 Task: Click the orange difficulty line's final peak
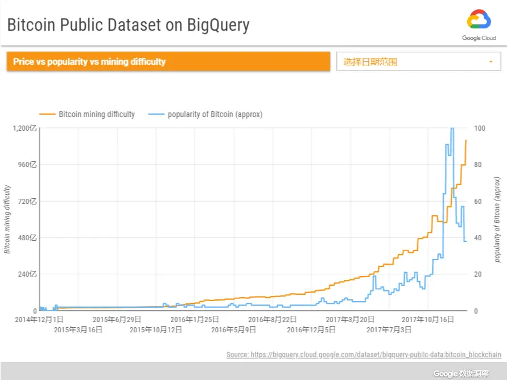(x=466, y=141)
